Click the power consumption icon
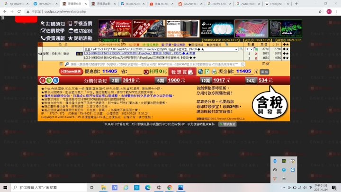This screenshot has height=192, width=341. (146, 72)
